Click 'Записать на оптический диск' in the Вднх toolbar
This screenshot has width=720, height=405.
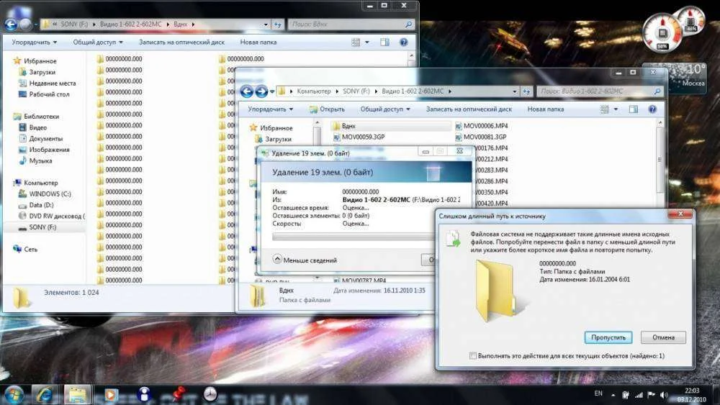click(181, 42)
